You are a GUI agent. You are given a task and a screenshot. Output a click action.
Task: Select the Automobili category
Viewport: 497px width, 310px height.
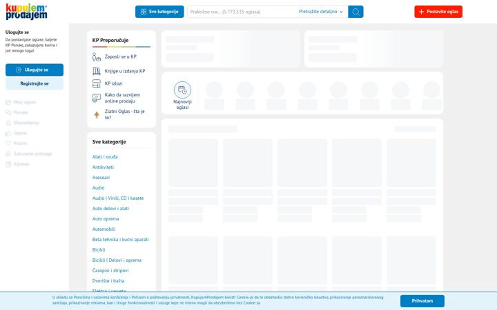[x=104, y=229]
